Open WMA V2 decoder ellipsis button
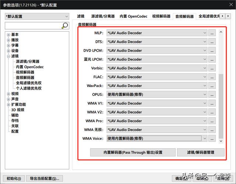 [212, 112]
